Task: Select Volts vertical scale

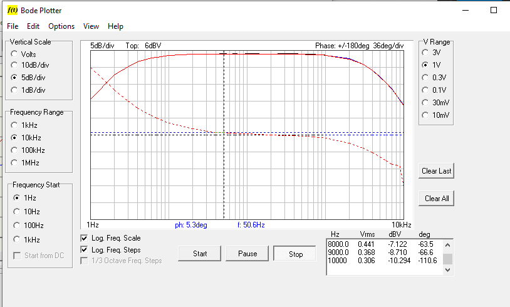Action: click(14, 54)
